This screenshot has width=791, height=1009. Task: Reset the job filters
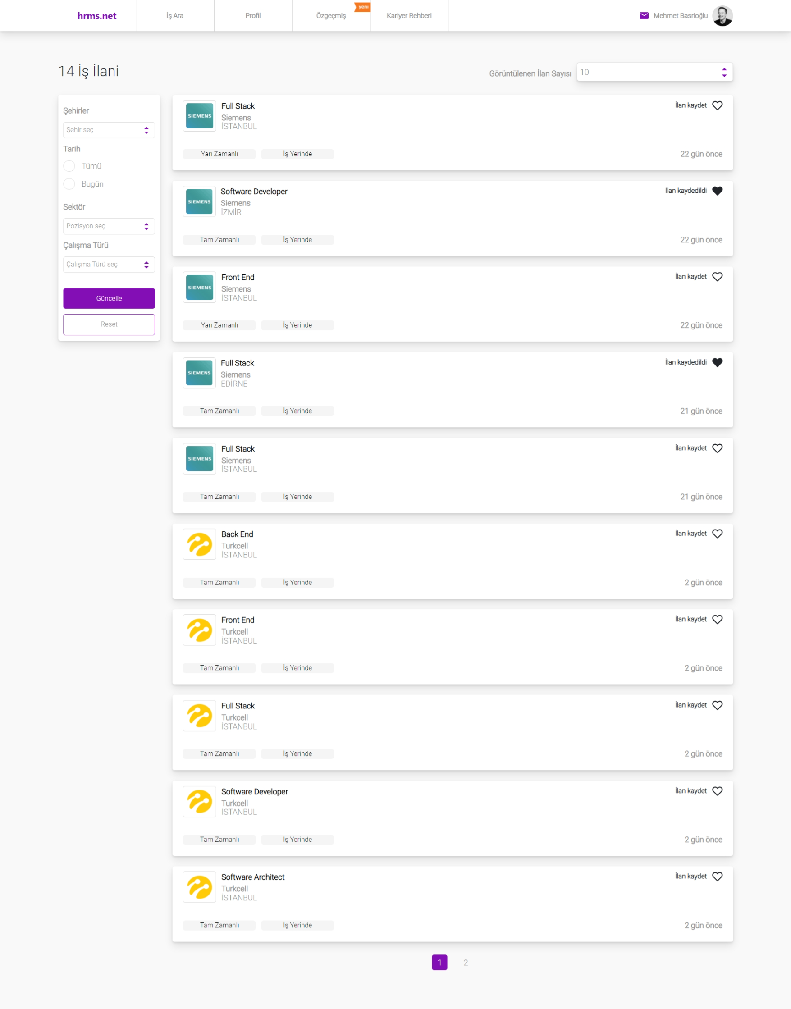[x=109, y=324]
